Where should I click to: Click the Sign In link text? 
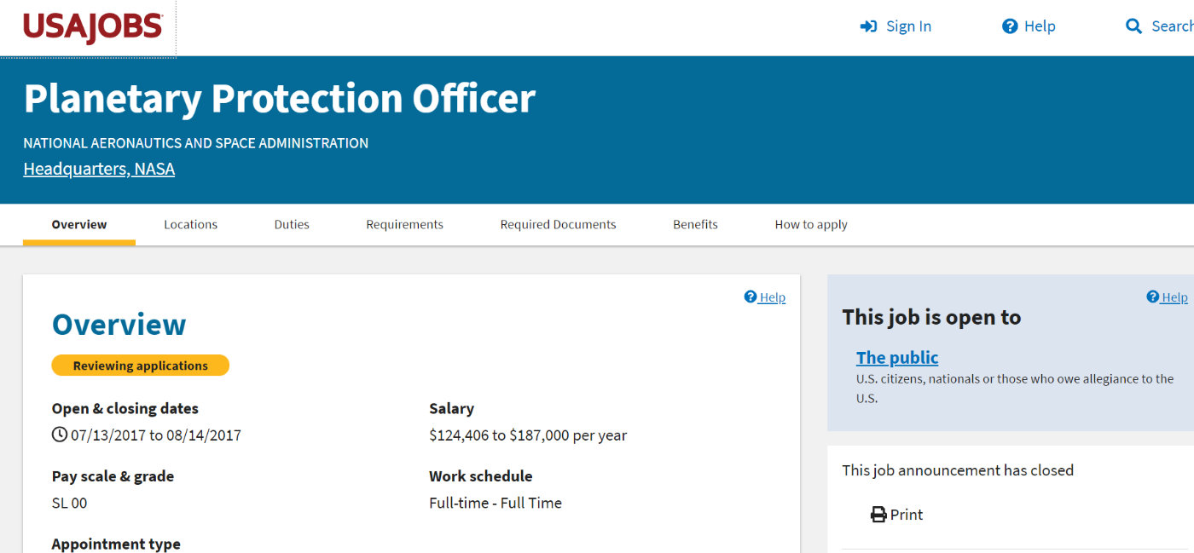click(x=908, y=26)
